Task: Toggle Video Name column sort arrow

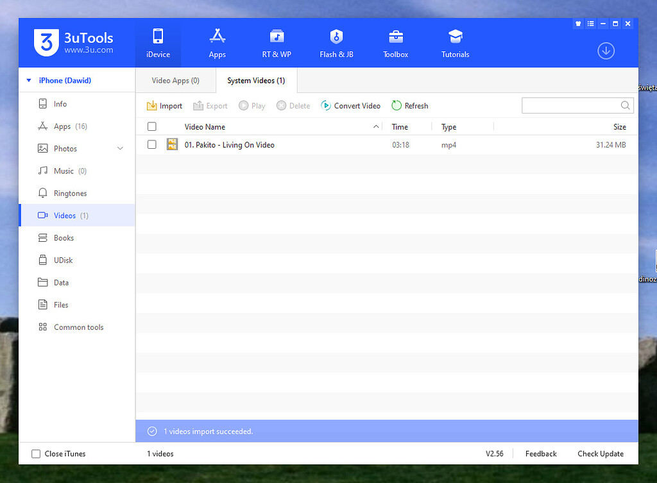Action: click(x=375, y=126)
